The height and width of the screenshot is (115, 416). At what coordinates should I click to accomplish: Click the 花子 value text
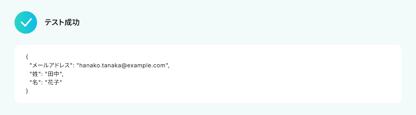coord(54,83)
